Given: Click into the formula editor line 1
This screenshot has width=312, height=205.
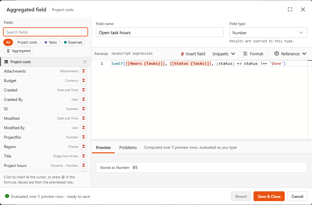Looking at the screenshot, I should [x=199, y=63].
